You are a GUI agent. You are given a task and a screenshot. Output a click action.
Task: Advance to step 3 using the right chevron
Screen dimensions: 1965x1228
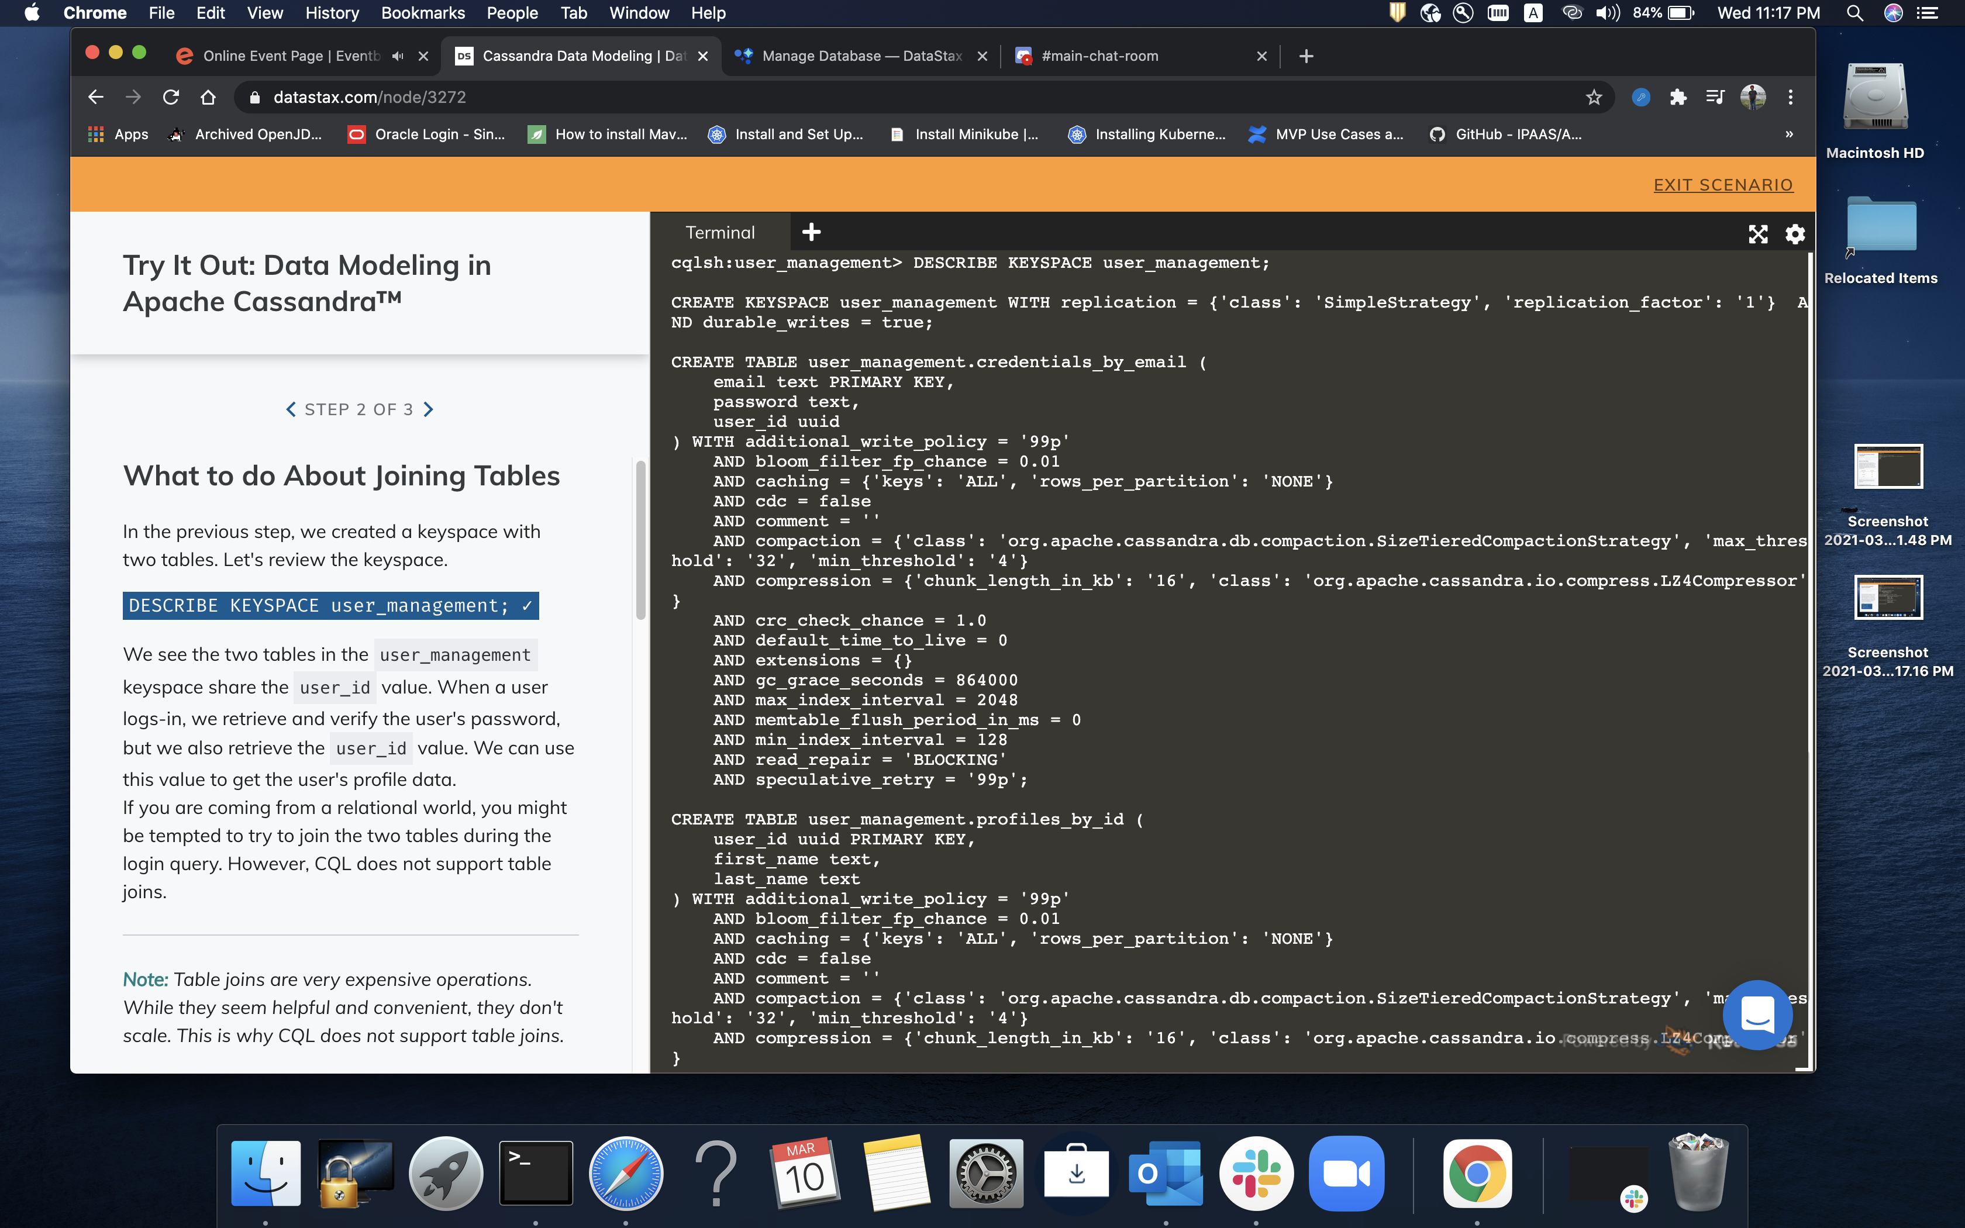click(429, 409)
